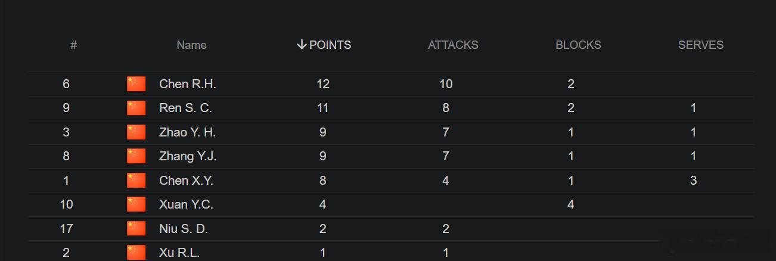Sort the table by ATTACKS column
This screenshot has width=776, height=261.
click(453, 45)
